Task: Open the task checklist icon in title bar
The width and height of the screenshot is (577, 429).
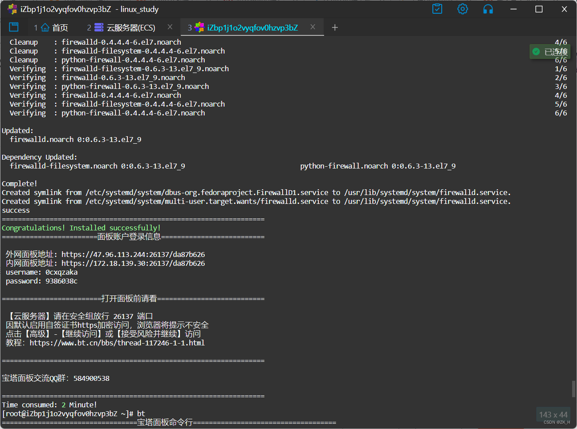Action: [437, 9]
